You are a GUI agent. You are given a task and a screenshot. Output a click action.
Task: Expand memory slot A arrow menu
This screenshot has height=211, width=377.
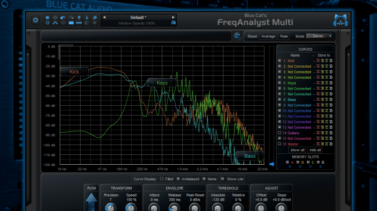[290, 166]
